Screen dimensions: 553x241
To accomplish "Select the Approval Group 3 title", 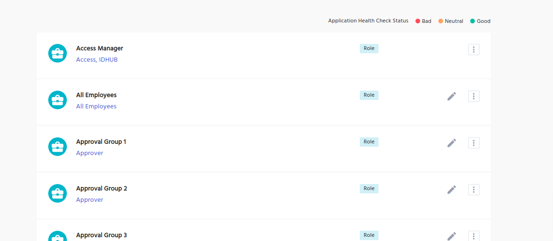I will point(102,235).
